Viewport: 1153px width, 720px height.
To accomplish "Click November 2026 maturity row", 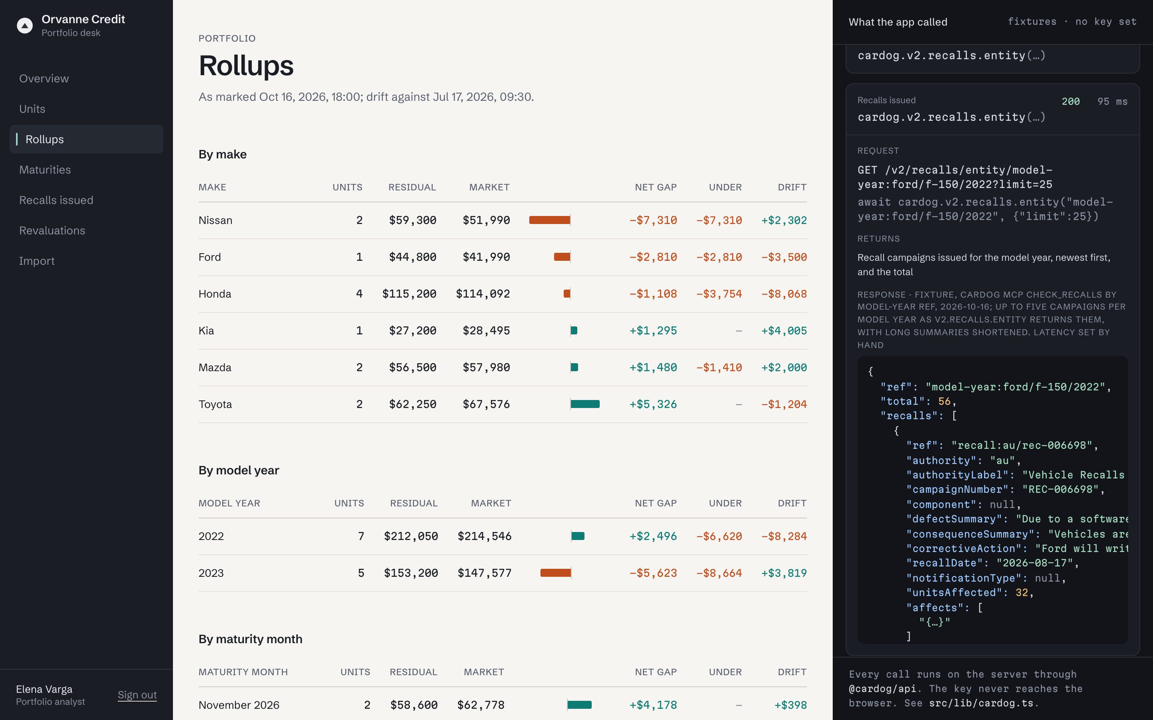I will [x=503, y=705].
